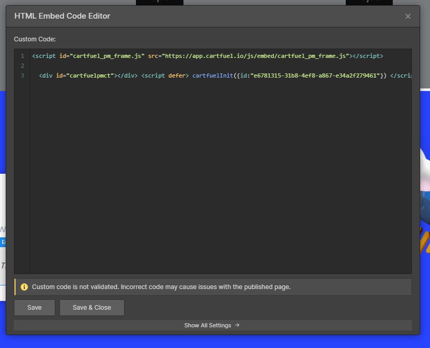Image resolution: width=430 pixels, height=348 pixels.
Task: Click line number 3 in gutter
Action: (x=23, y=75)
